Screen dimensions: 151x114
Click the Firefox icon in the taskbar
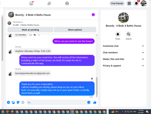[12, 112]
